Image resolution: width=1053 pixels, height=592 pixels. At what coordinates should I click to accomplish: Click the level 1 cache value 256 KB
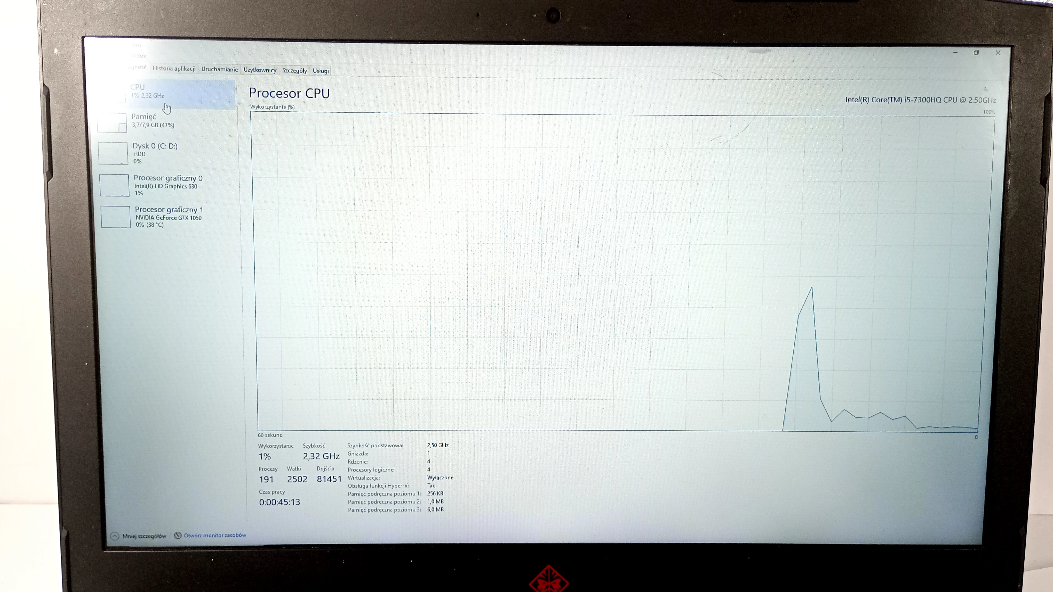pyautogui.click(x=435, y=494)
